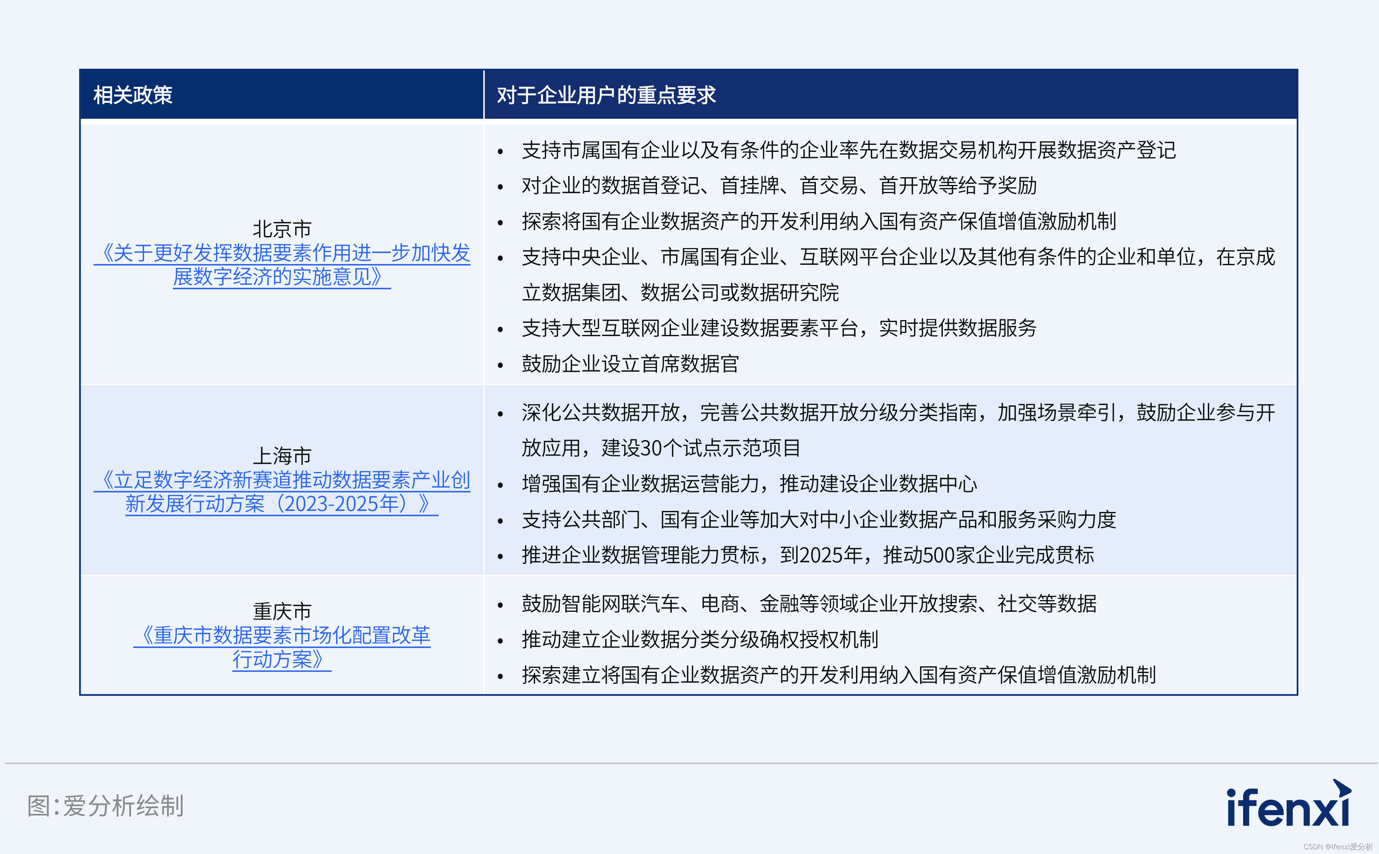1379x854 pixels.
Task: Select bullet 支持大型互联网企业建设数据要素平台
Action: (779, 328)
